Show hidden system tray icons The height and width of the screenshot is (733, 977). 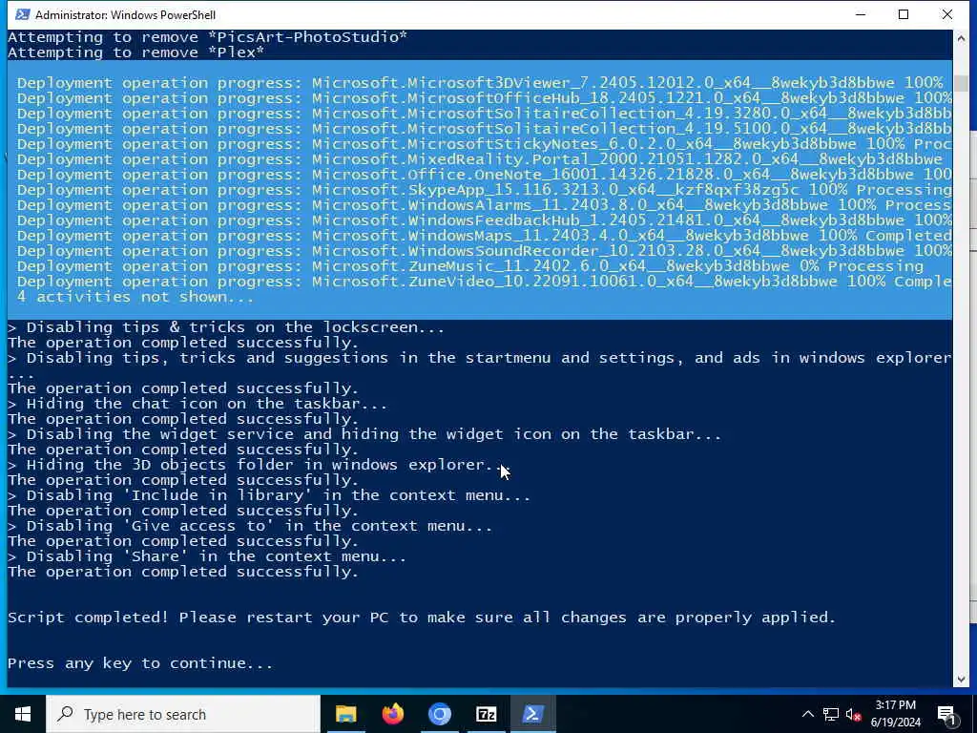tap(807, 714)
